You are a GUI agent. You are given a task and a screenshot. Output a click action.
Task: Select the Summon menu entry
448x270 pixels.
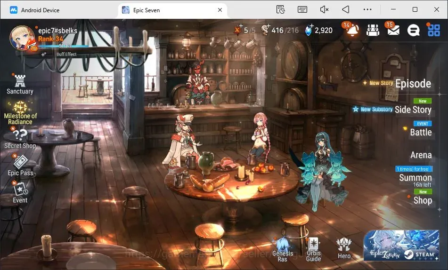pos(415,177)
